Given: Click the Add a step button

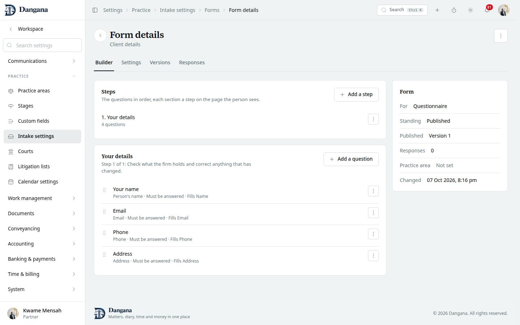Looking at the screenshot, I should point(356,95).
